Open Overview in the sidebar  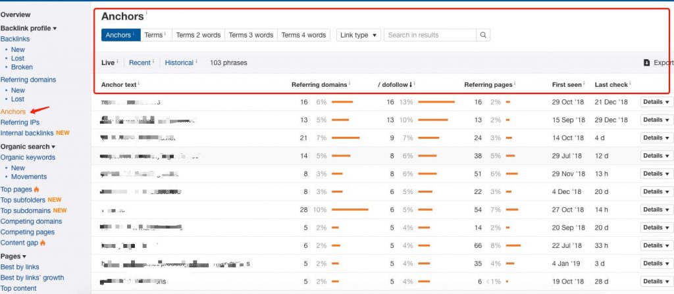pyautogui.click(x=16, y=14)
